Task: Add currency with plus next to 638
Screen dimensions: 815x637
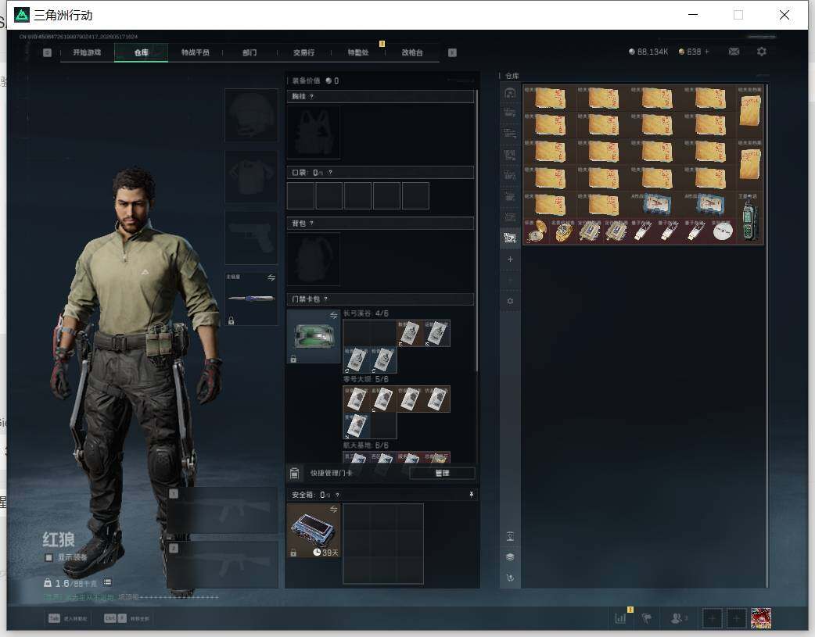Action: pos(707,52)
